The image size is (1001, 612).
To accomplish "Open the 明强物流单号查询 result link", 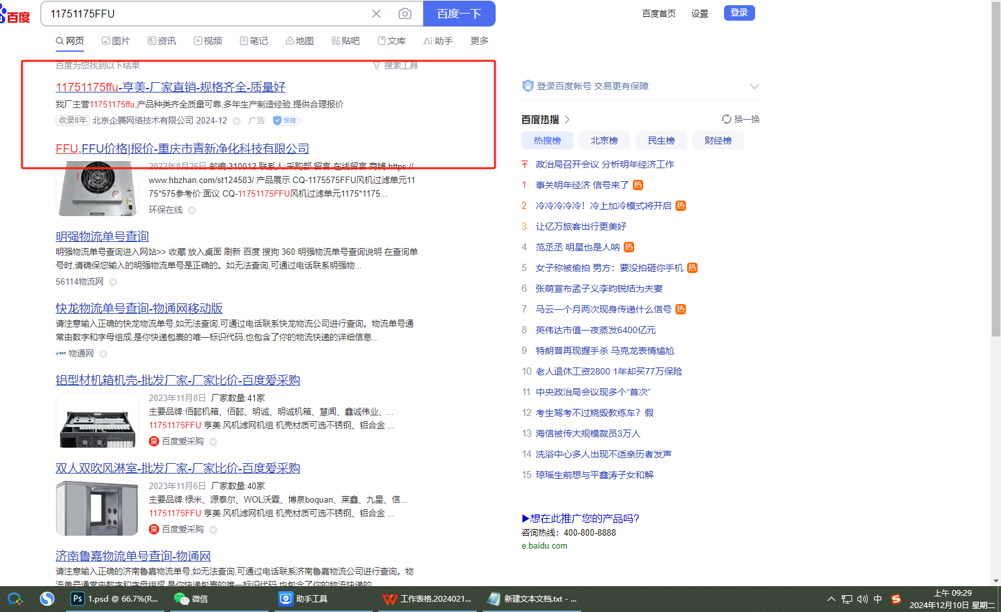I will pos(102,236).
